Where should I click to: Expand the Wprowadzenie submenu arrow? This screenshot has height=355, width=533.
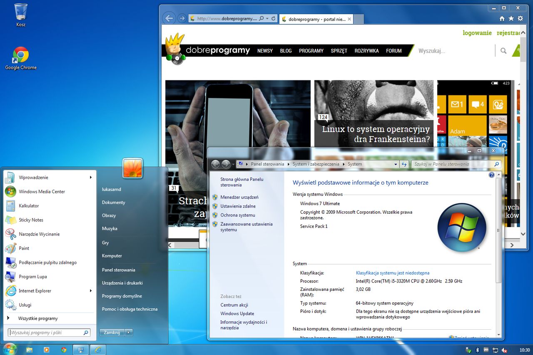click(91, 177)
